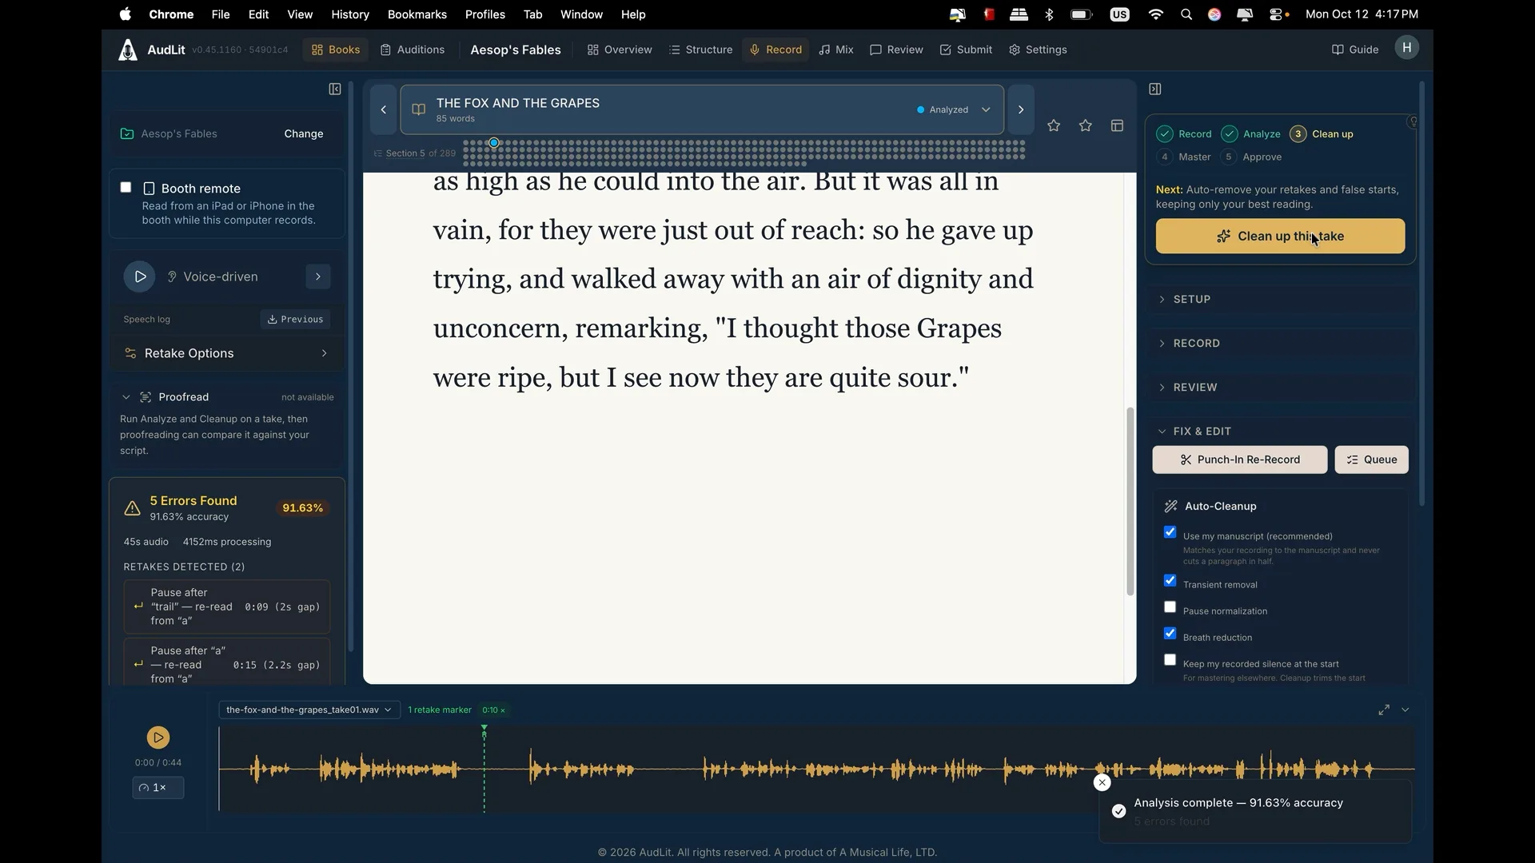Enable the Booth remote checkbox
Viewport: 1535px width, 863px height.
[126, 187]
